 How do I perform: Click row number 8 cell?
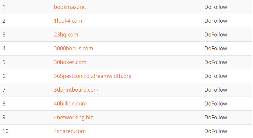(x=4, y=103)
